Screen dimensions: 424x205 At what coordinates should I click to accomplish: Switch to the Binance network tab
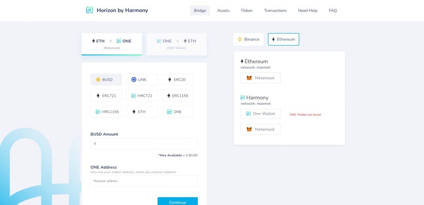[248, 39]
